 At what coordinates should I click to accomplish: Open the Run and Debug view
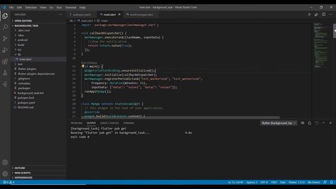tap(5, 50)
